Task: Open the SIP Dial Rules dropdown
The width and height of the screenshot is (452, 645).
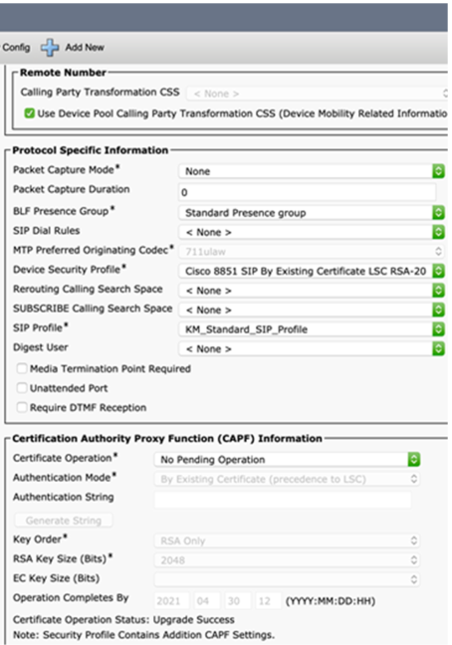Action: (x=312, y=232)
